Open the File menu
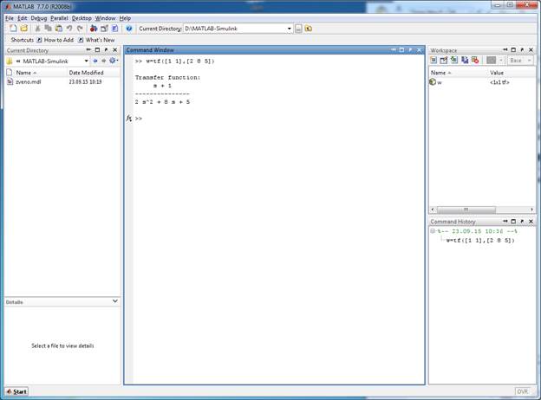 point(10,18)
